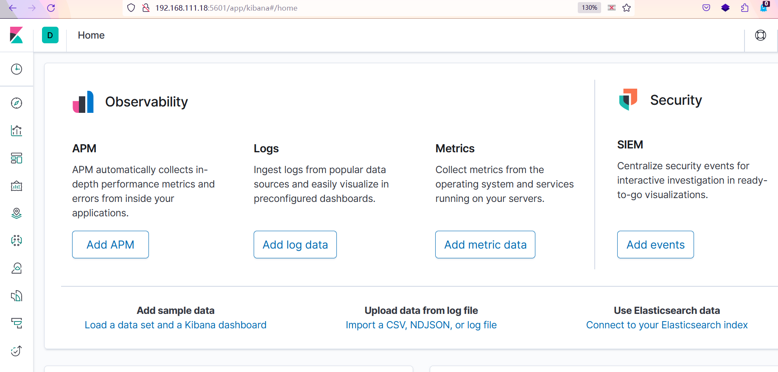Reset zoom via 130% badge
Screen dimensions: 778x372
(x=589, y=8)
